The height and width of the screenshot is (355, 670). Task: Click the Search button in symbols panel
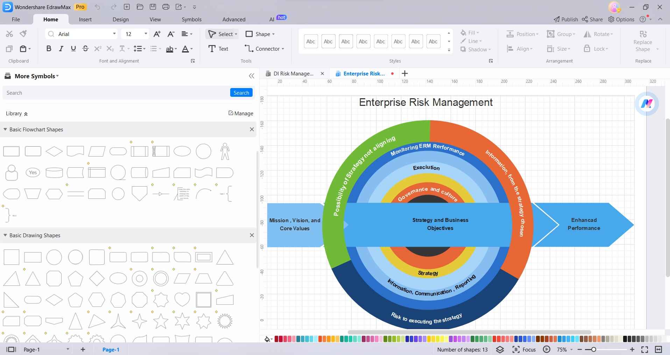[x=241, y=93]
